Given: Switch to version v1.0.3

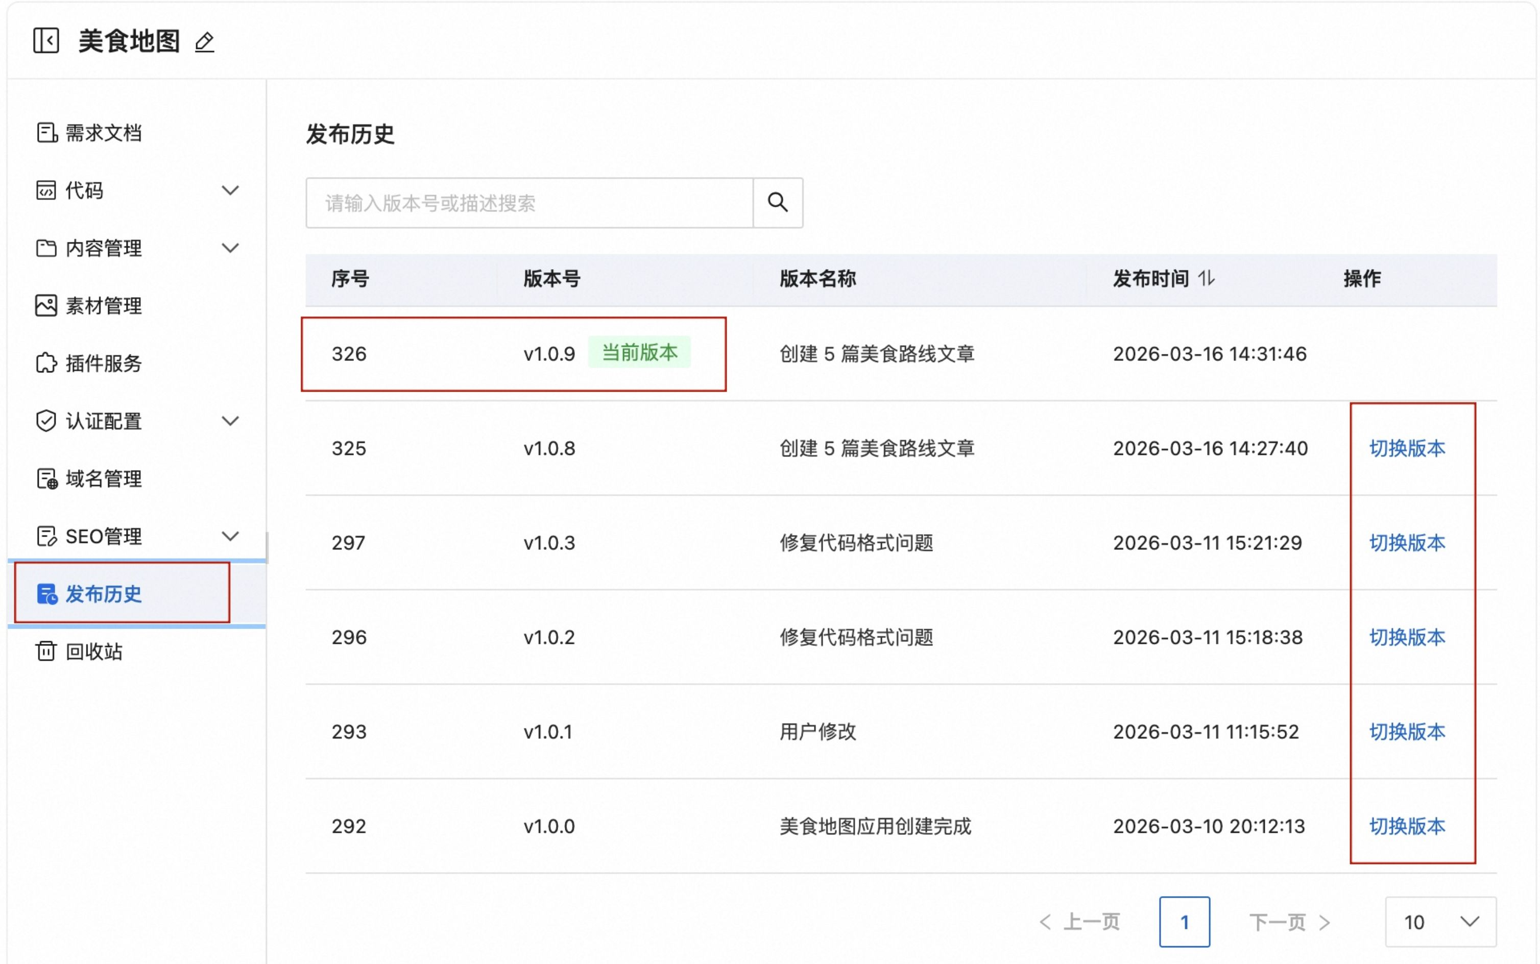Looking at the screenshot, I should (1407, 543).
